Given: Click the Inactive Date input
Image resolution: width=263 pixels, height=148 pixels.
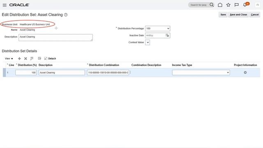Looking at the screenshot, I should click(155, 35).
